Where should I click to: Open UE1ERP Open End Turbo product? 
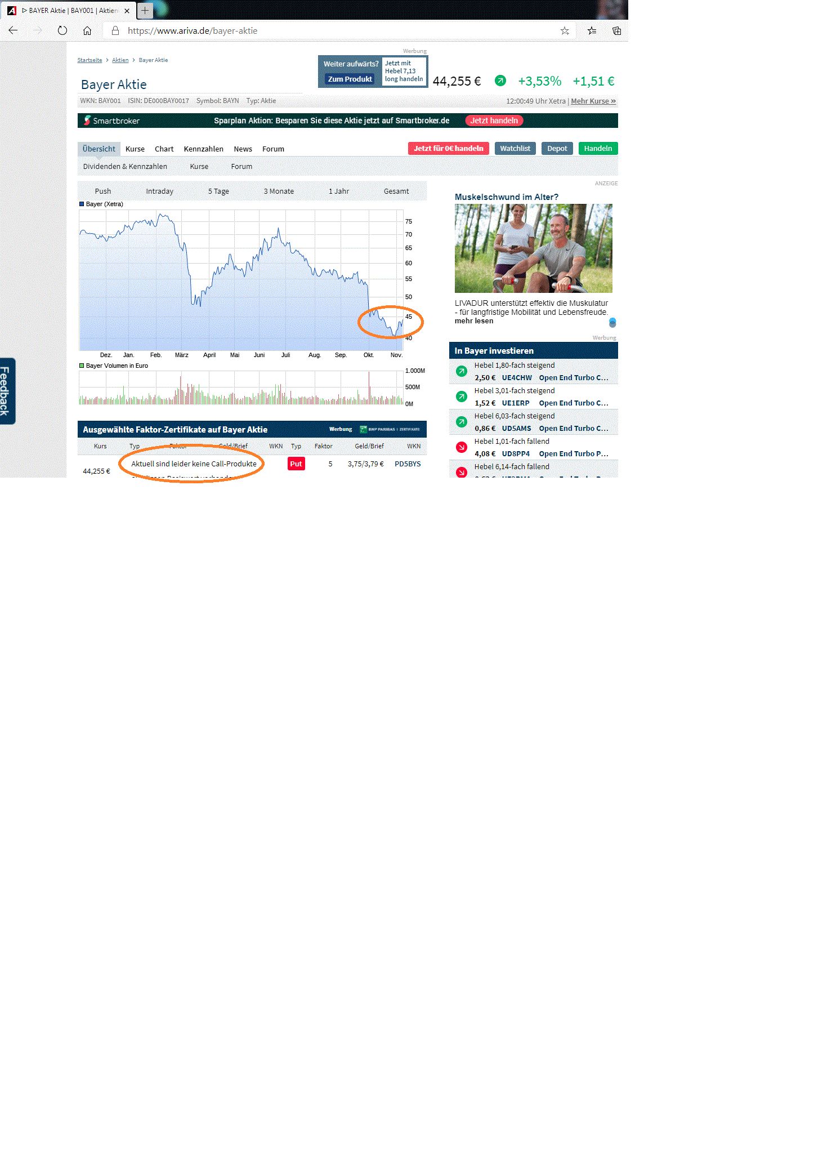tap(542, 403)
